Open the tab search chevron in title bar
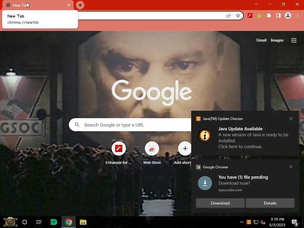This screenshot has width=304, height=228. click(x=256, y=4)
